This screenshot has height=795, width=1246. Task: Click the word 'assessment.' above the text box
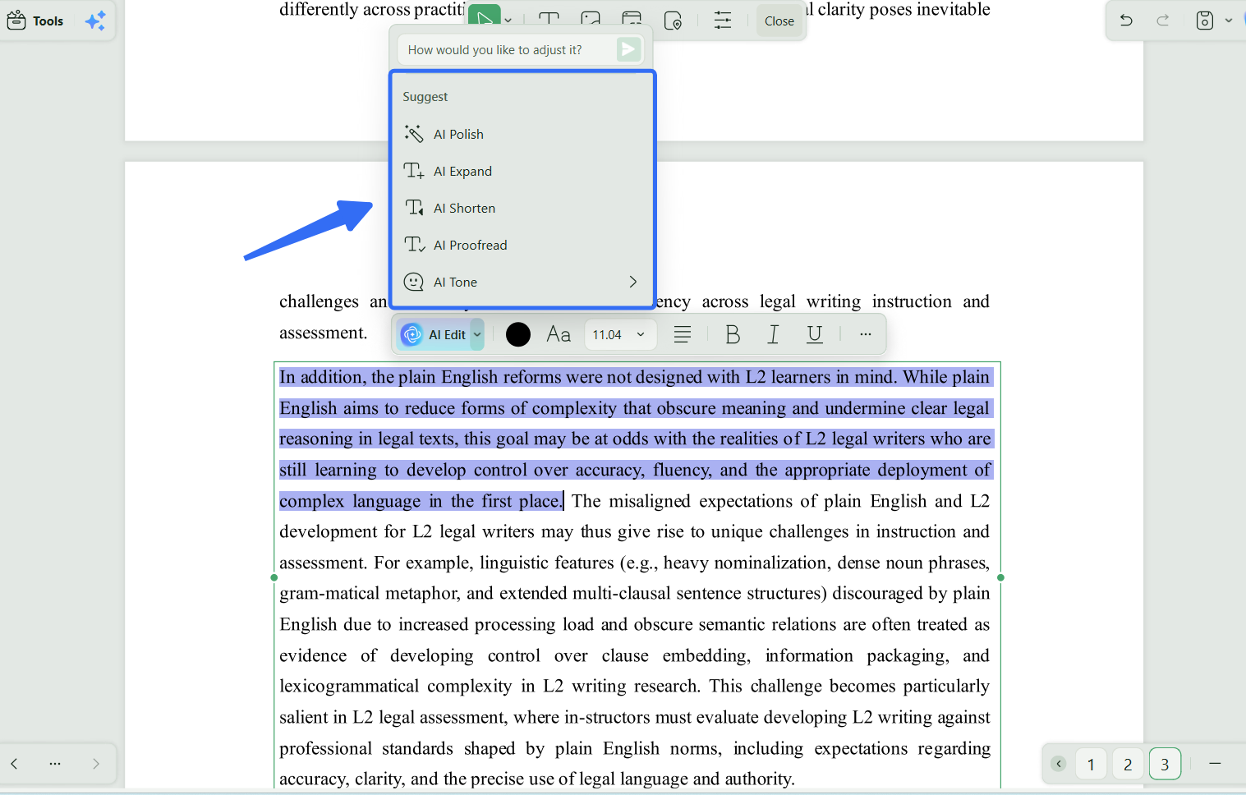(x=324, y=333)
